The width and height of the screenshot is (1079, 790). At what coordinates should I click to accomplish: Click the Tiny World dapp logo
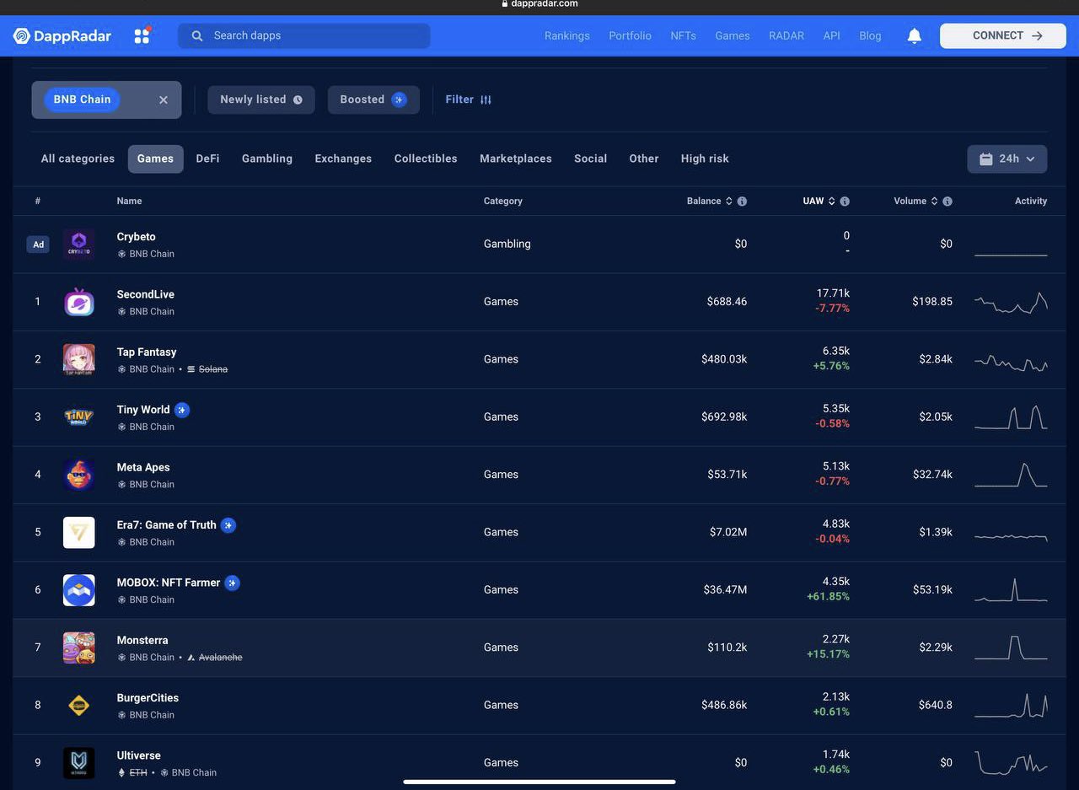pos(78,416)
